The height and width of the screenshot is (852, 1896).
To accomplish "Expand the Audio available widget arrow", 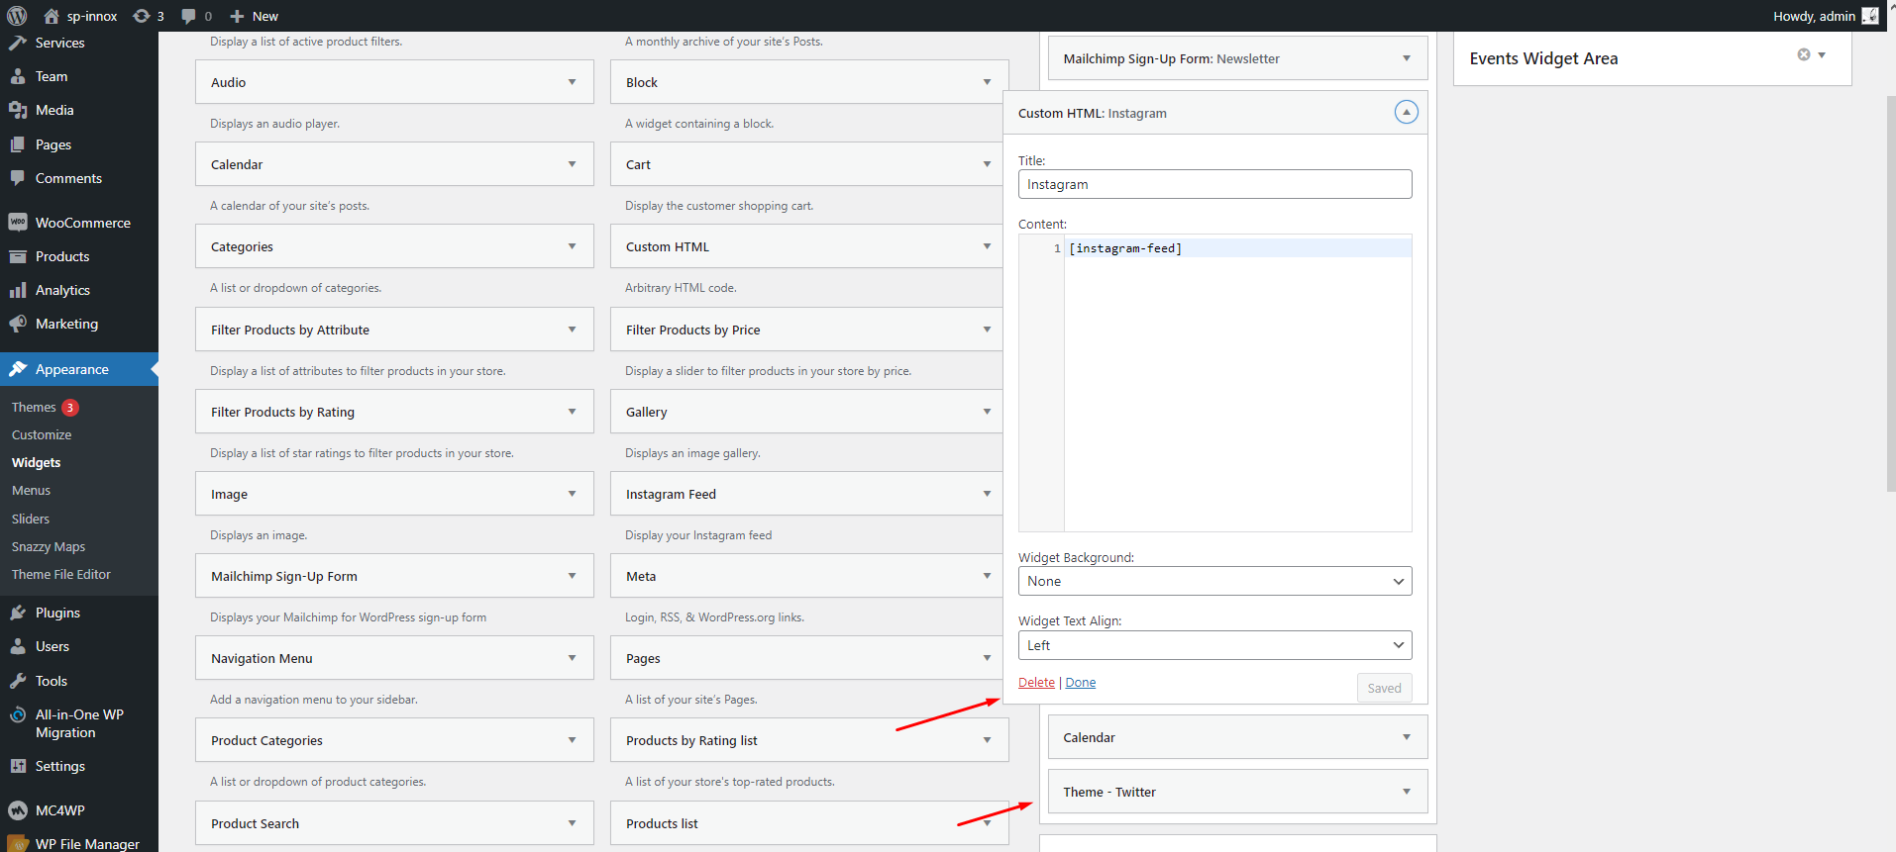I will (572, 82).
